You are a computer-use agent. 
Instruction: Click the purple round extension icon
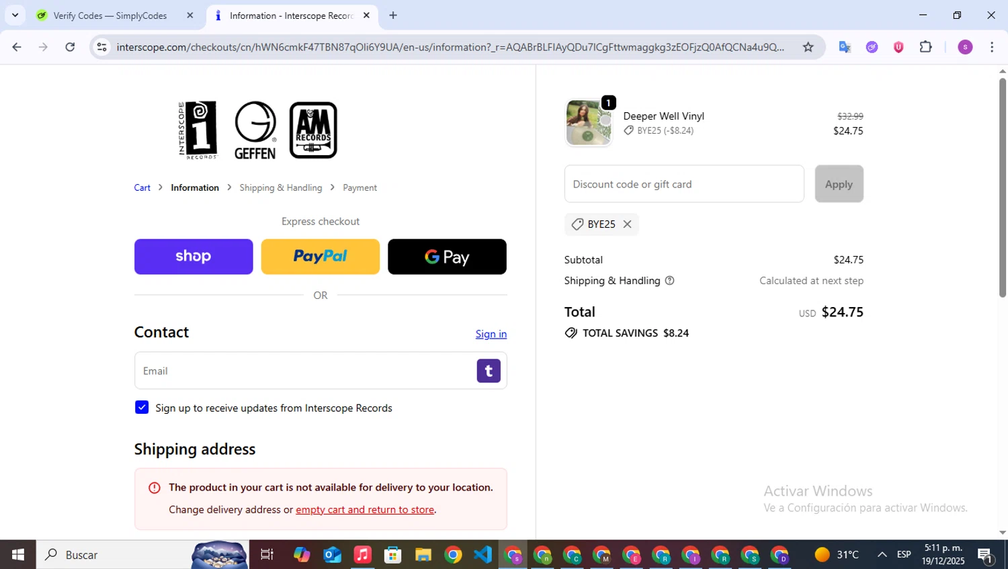point(872,47)
